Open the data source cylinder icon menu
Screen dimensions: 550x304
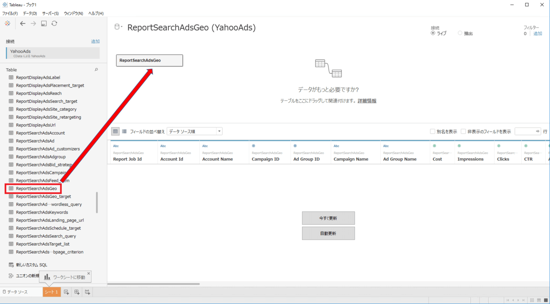pyautogui.click(x=118, y=28)
